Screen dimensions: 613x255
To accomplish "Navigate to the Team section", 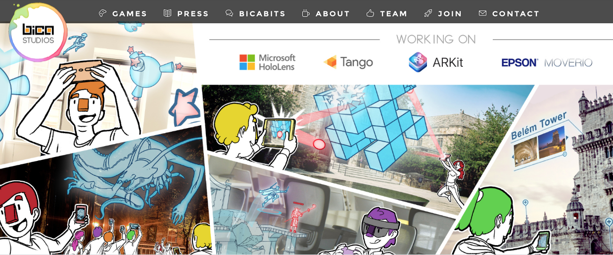I will (394, 14).
